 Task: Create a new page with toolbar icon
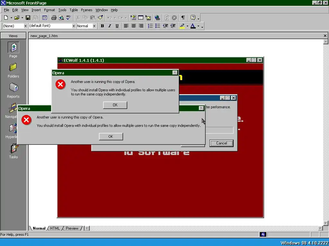point(6,18)
